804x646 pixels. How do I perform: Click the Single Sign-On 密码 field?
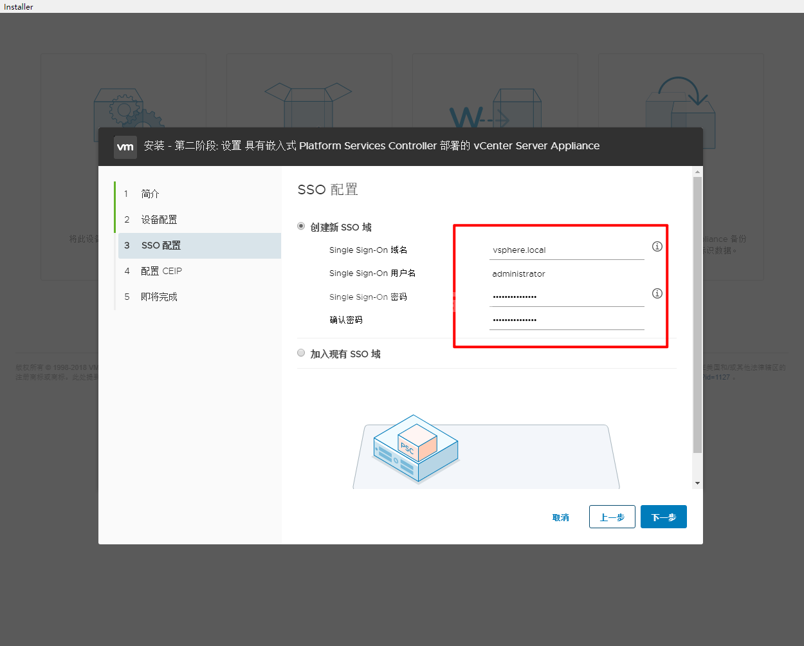pyautogui.click(x=566, y=297)
